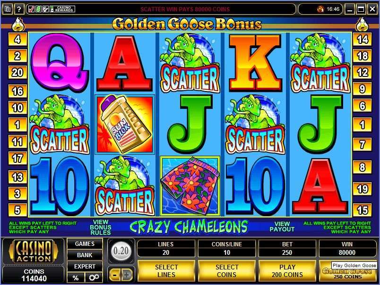Screen dimensions: 380x285
Task: Open the Bank menu
Action: 85,255
